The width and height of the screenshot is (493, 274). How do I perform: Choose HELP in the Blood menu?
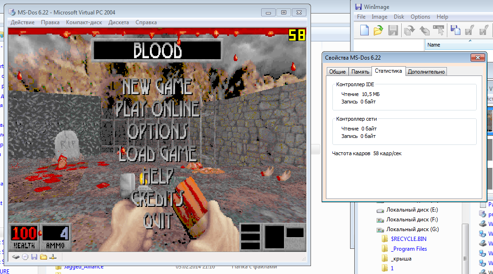click(157, 176)
